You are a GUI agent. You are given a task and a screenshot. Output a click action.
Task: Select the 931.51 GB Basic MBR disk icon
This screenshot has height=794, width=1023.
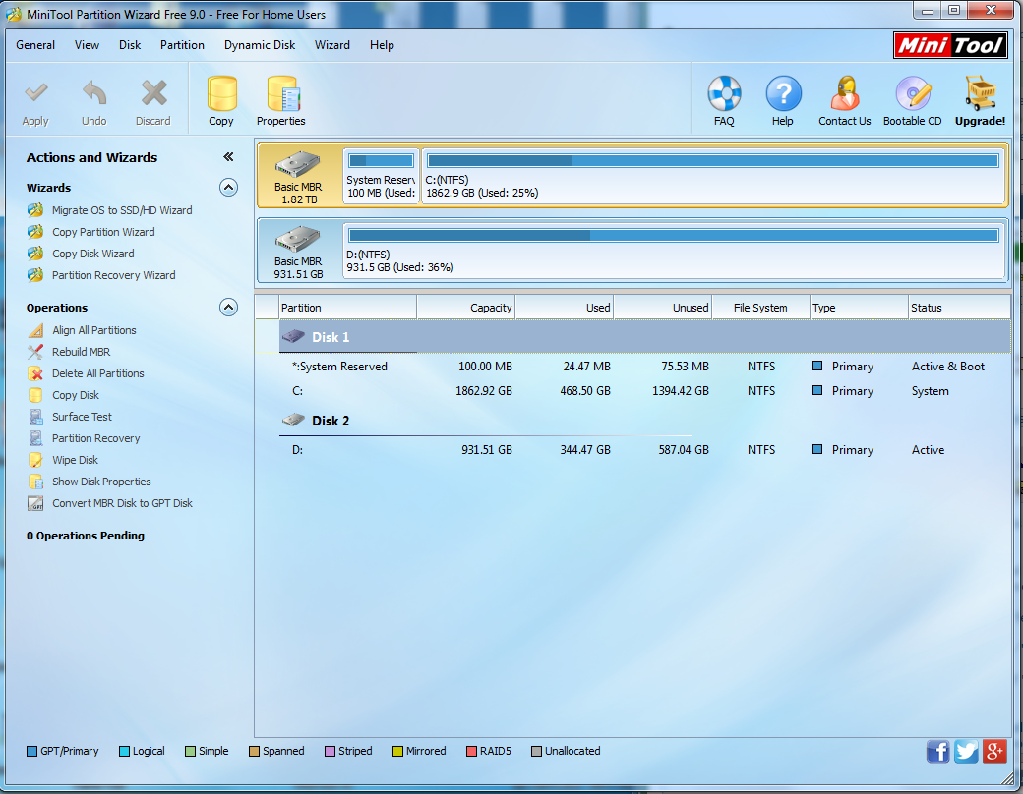(x=298, y=239)
